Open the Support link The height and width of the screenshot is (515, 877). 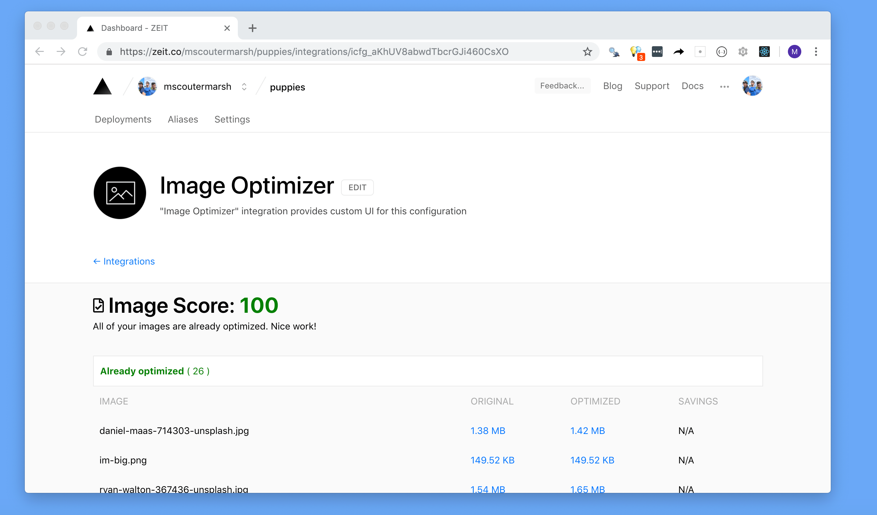[x=652, y=86]
